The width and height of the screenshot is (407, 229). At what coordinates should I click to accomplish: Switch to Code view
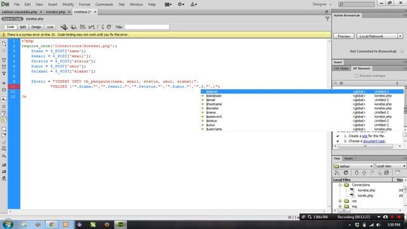point(10,27)
